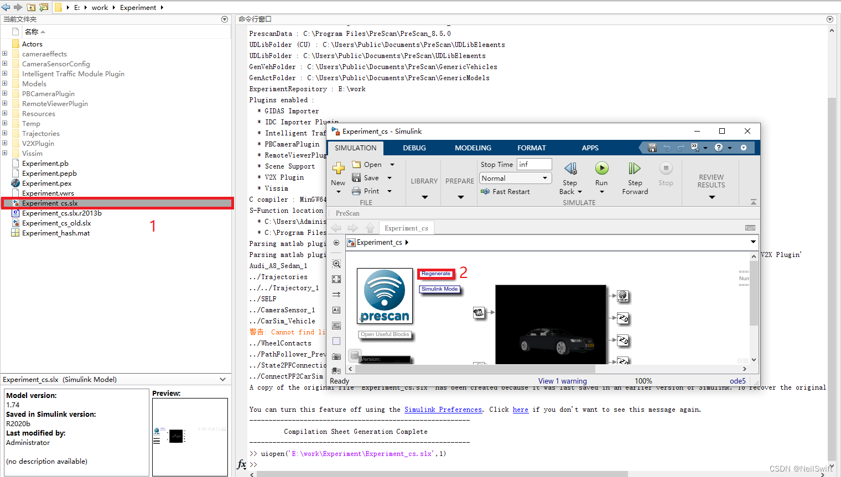
Task: Click the prescan logo block
Action: [385, 296]
